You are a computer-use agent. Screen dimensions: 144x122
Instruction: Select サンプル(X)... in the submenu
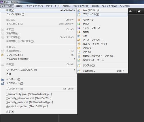[x=102, y=66]
